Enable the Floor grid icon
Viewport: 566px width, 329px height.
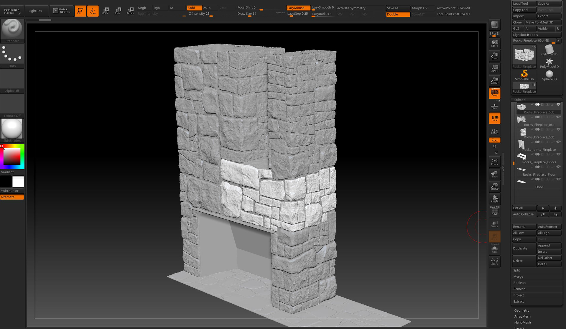tap(494, 106)
